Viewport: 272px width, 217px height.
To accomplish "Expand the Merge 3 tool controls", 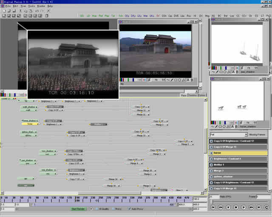I will (211, 171).
